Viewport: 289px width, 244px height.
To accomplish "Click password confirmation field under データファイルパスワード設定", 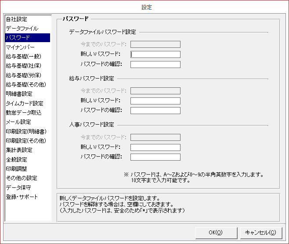I will pyautogui.click(x=155, y=65).
